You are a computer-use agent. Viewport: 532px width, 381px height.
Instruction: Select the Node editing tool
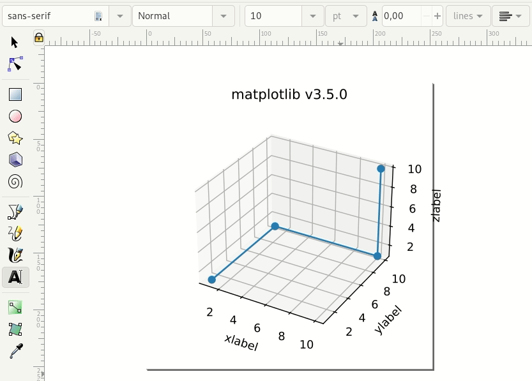(15, 64)
